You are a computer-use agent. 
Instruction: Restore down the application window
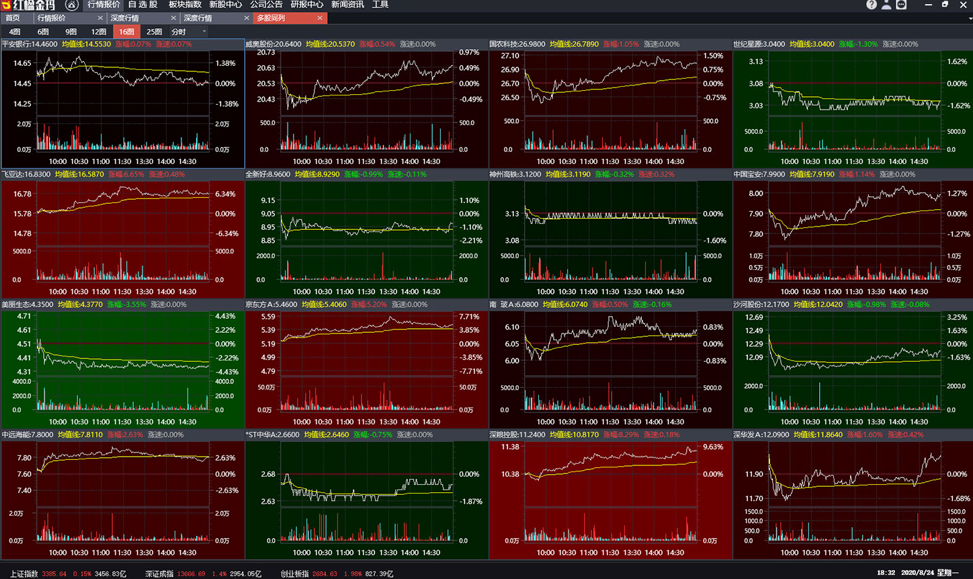click(x=945, y=5)
